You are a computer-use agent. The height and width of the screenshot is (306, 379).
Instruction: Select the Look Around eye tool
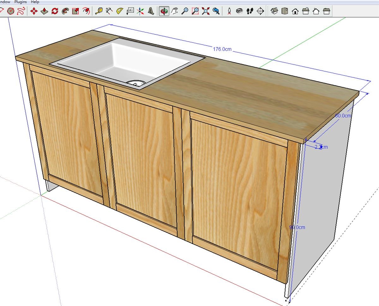[x=239, y=11]
